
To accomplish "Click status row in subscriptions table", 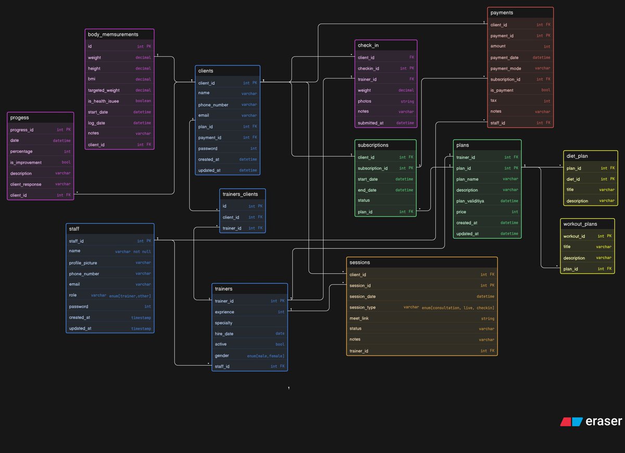I will [x=385, y=200].
